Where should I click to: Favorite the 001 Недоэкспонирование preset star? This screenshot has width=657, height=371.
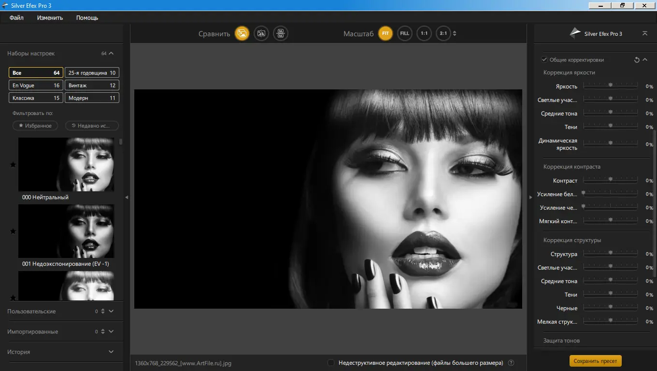coord(13,231)
